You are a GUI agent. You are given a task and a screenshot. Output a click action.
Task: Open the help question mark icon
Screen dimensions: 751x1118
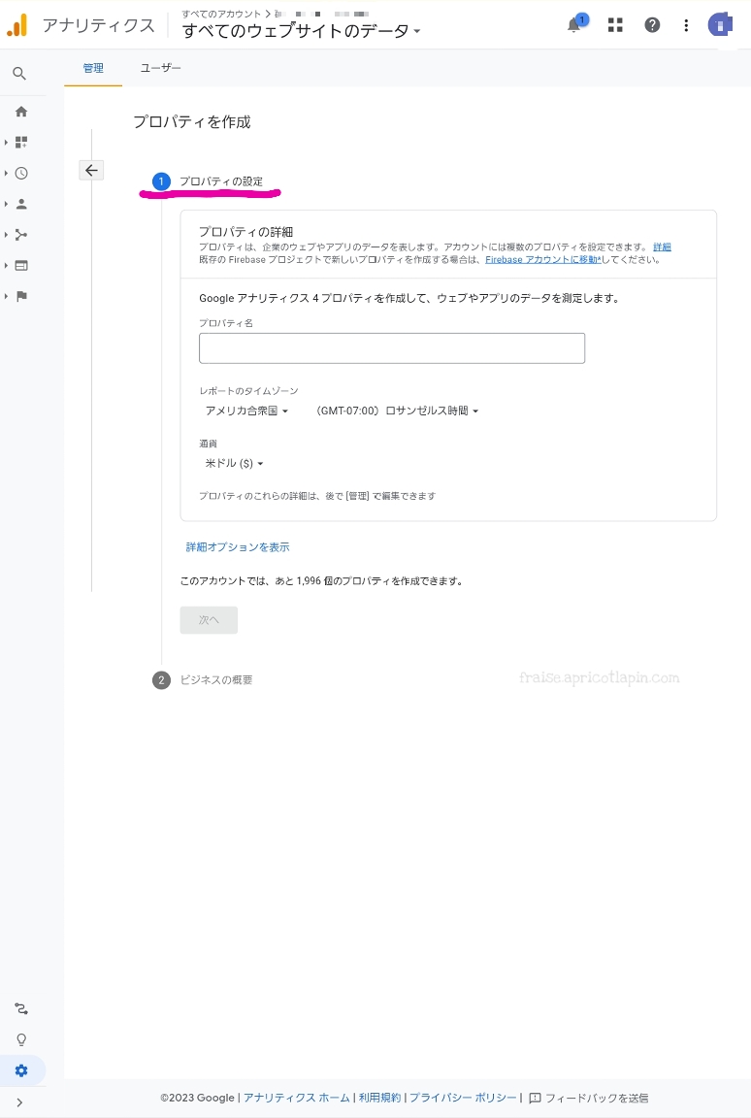click(652, 25)
